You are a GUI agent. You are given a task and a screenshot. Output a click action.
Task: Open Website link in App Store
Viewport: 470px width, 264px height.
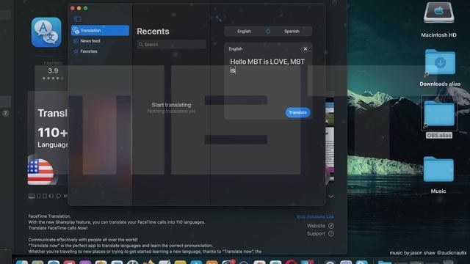[320, 226]
